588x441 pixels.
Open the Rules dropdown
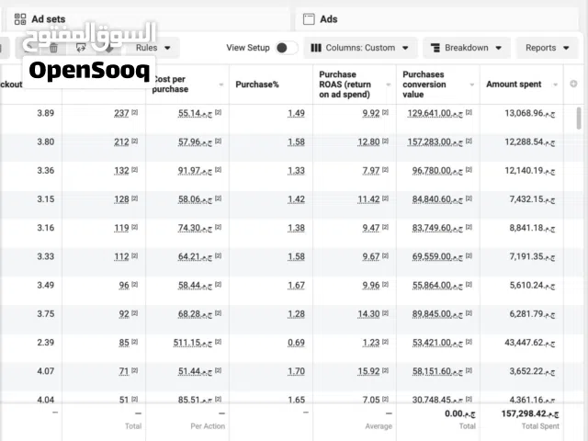(x=153, y=48)
